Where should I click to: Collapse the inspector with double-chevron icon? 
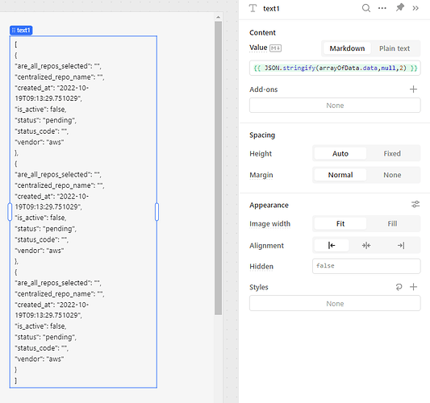(415, 8)
